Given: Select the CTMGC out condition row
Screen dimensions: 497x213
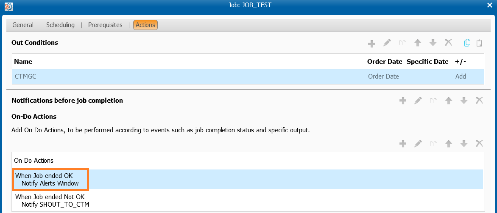Looking at the screenshot, I should coord(248,76).
